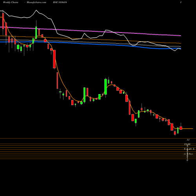Image resolution: width=196 pixels, height=196 pixels.
Task: Click the last red candlestick on the chart
Action: pyautogui.click(x=181, y=128)
